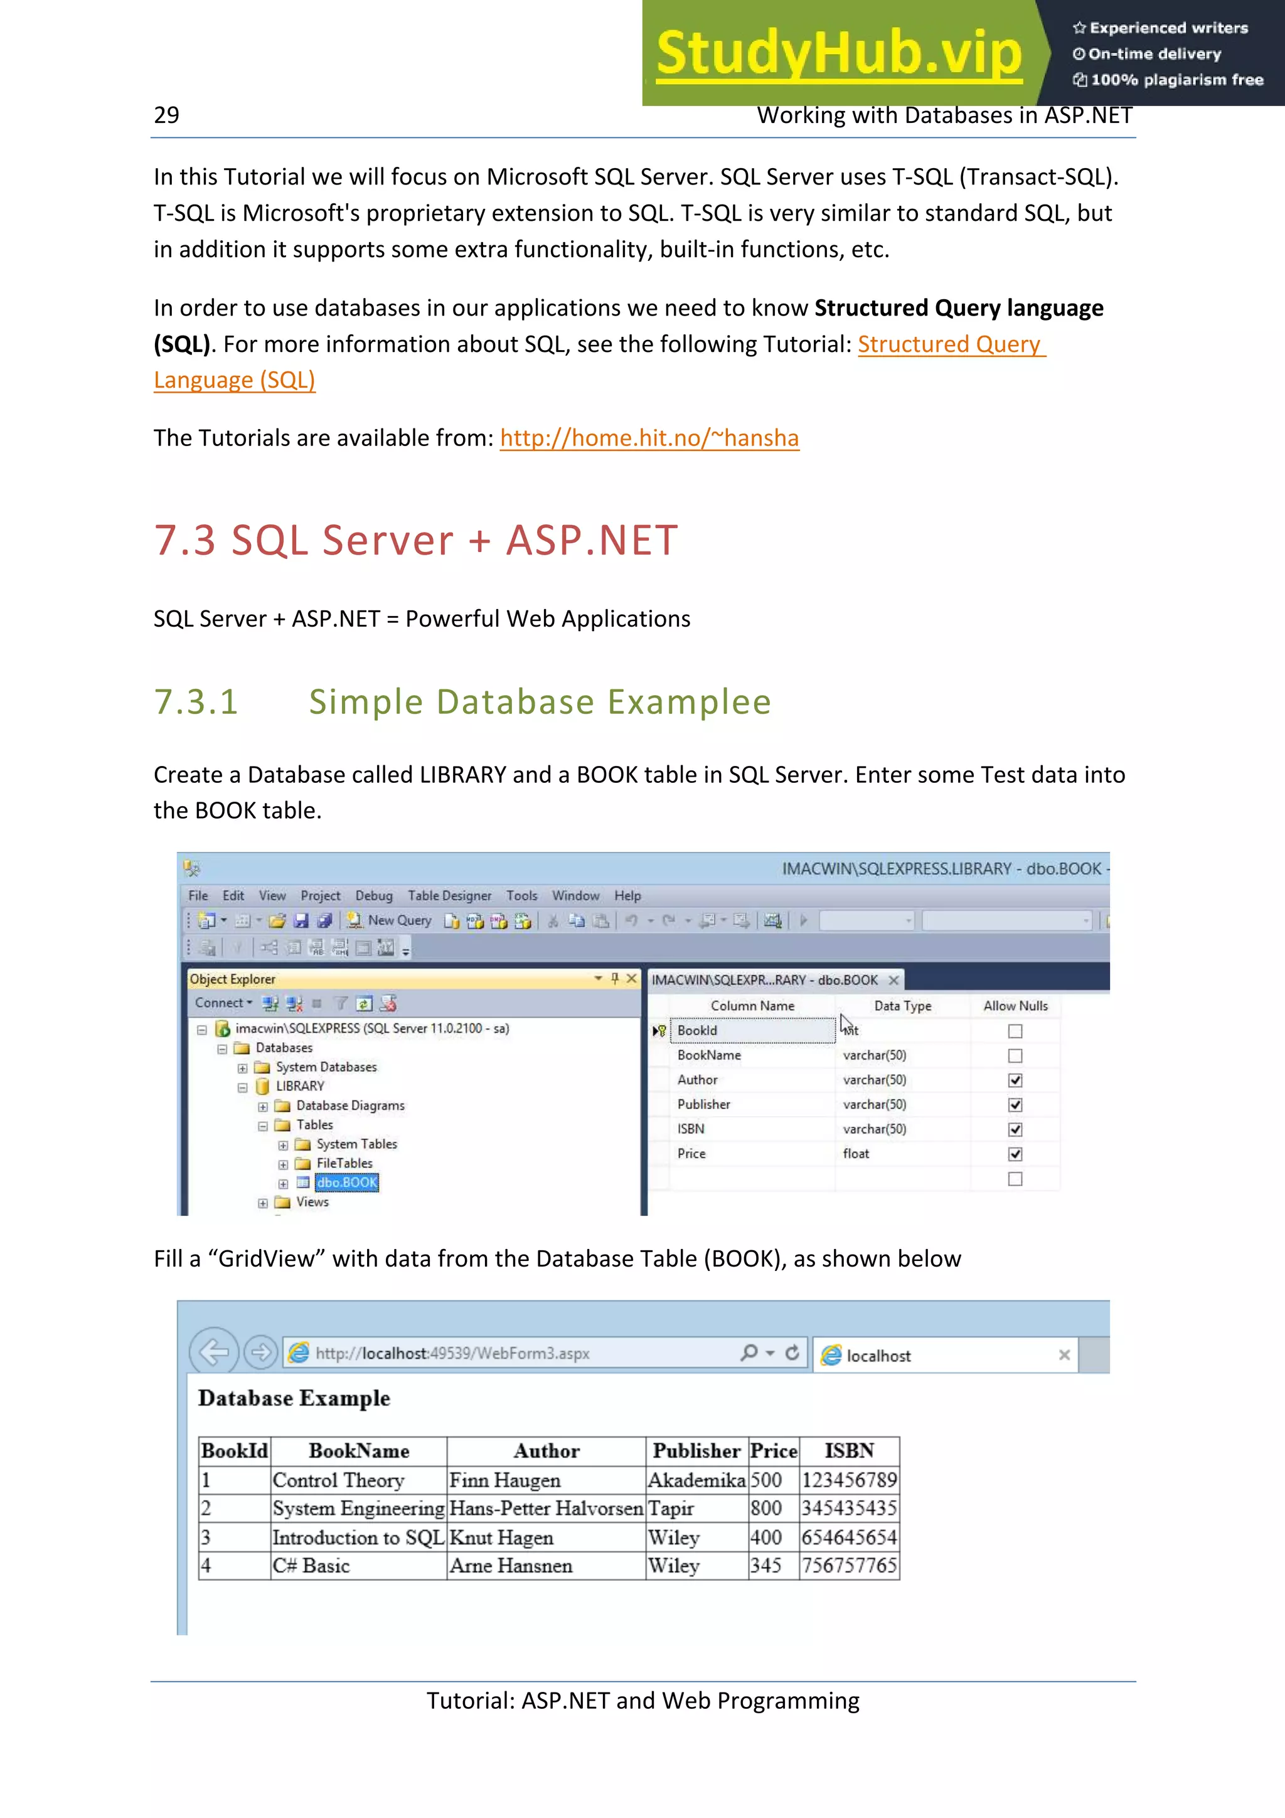Toggle Allow Nulls in empty last row
The width and height of the screenshot is (1285, 1818).
pyautogui.click(x=1015, y=1179)
